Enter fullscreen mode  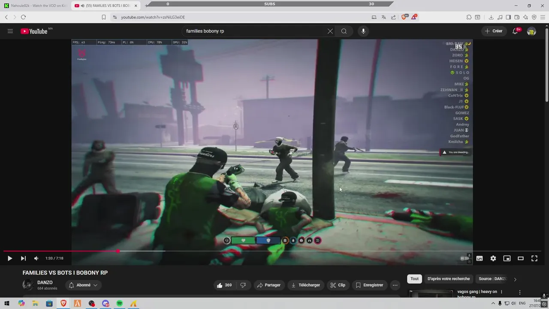coord(534,258)
